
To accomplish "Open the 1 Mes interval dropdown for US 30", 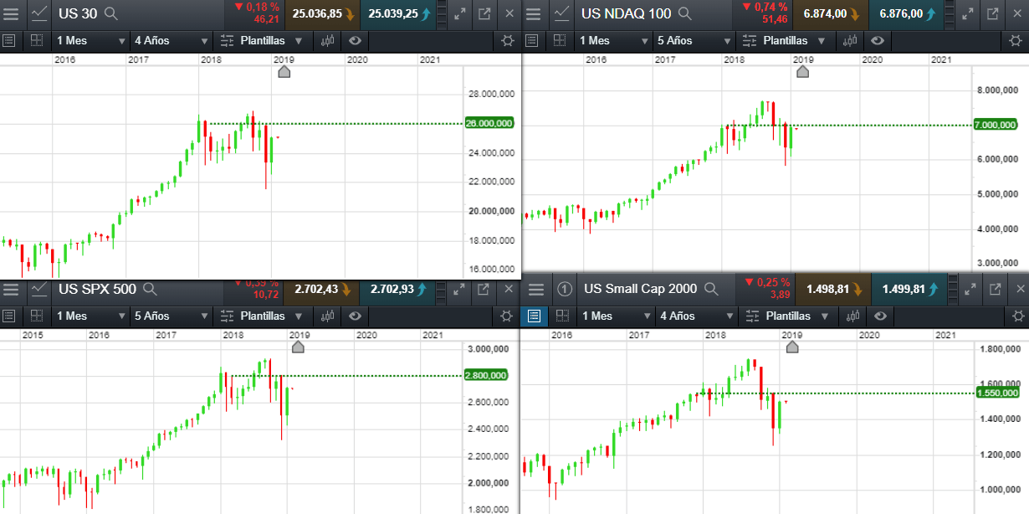I will (x=89, y=40).
